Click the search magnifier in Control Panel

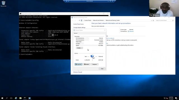(173, 21)
